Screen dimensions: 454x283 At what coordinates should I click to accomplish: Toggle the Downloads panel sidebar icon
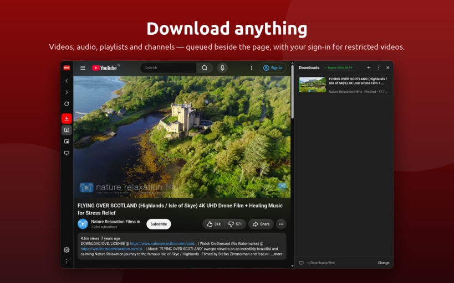(x=67, y=130)
